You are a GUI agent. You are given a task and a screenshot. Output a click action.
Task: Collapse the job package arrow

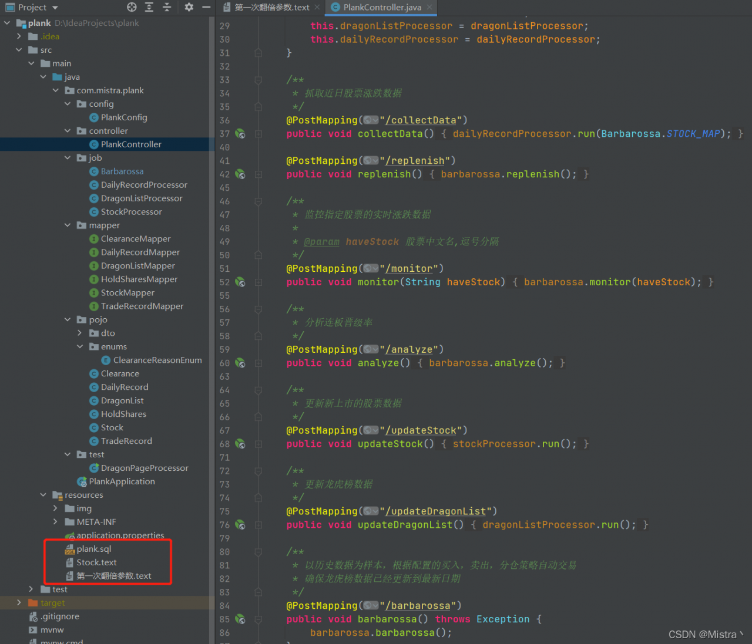pyautogui.click(x=68, y=158)
